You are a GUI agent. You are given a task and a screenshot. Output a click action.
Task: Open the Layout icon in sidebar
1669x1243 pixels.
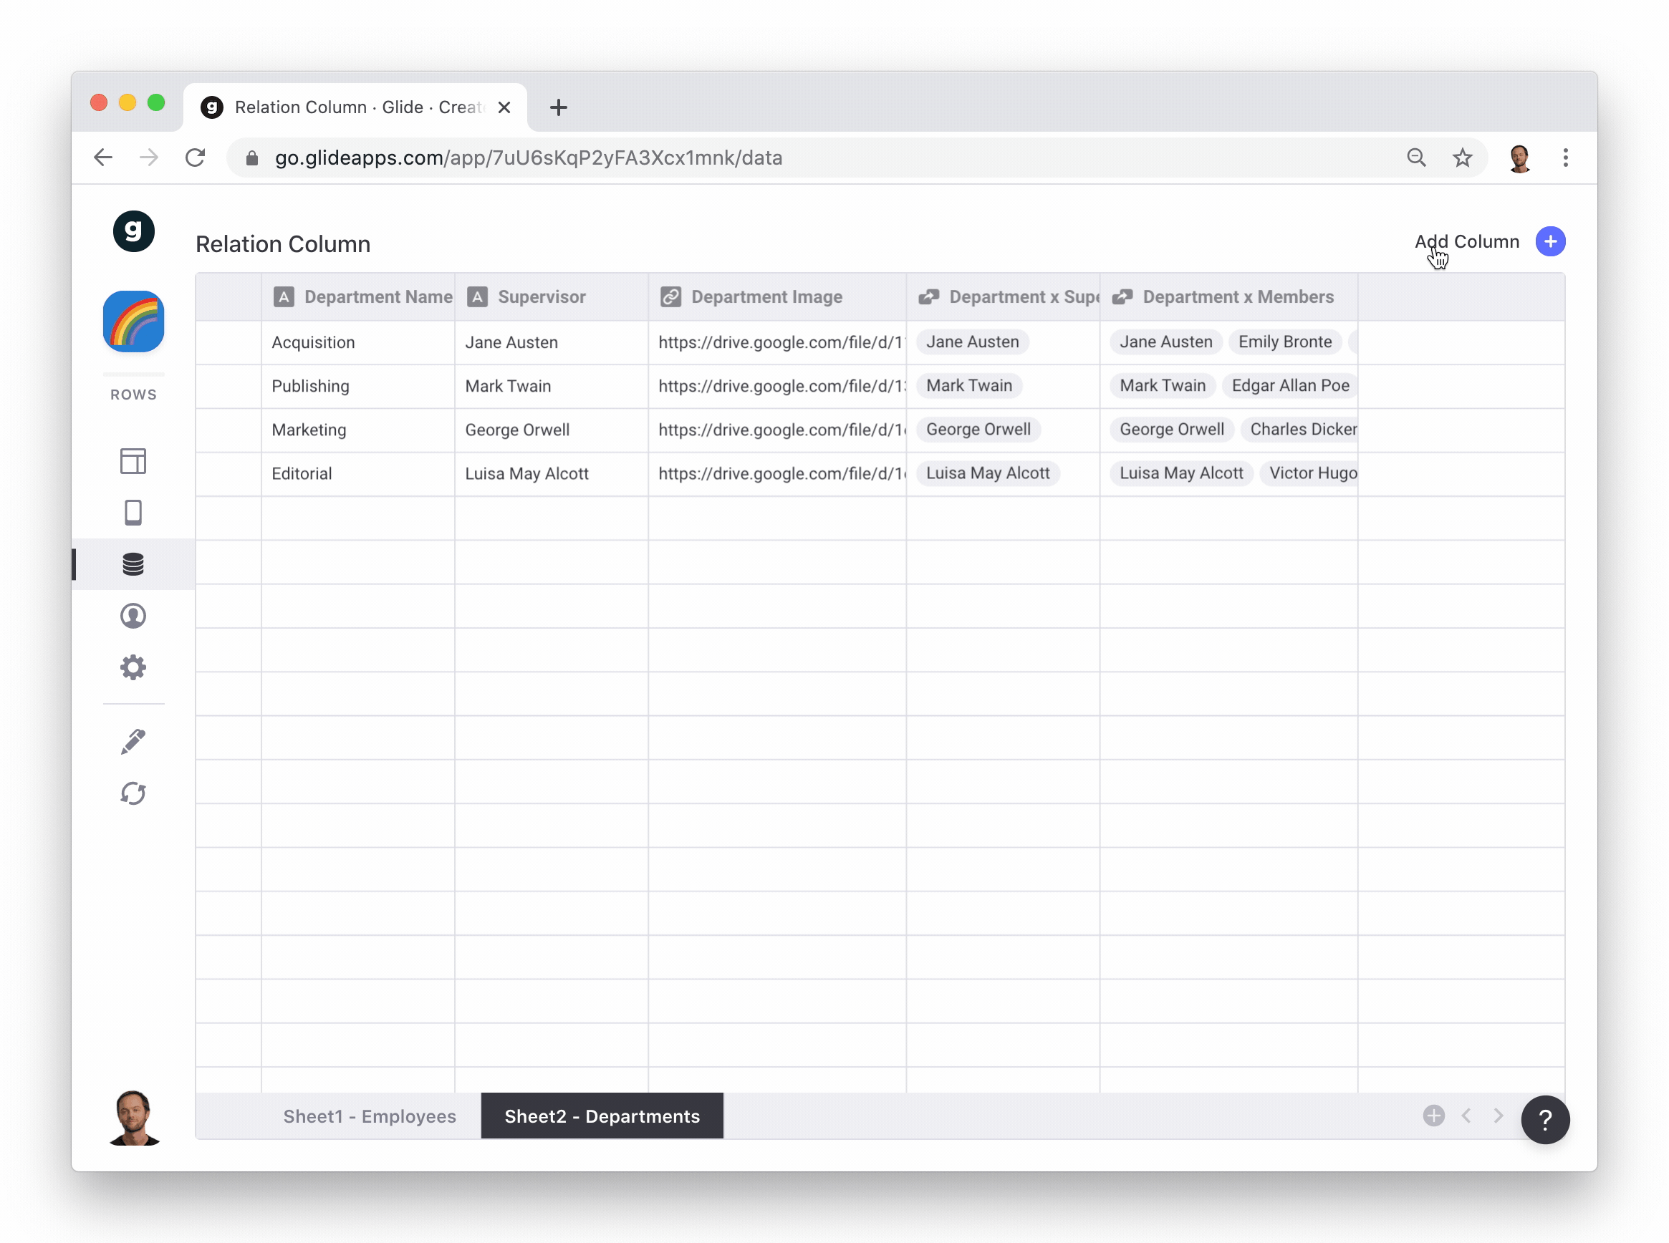(133, 460)
